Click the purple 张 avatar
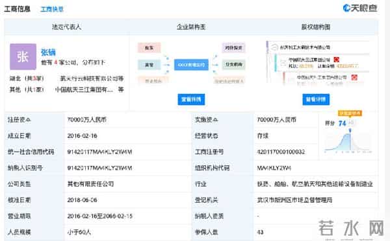The width and height of the screenshot is (390, 241). (x=23, y=57)
